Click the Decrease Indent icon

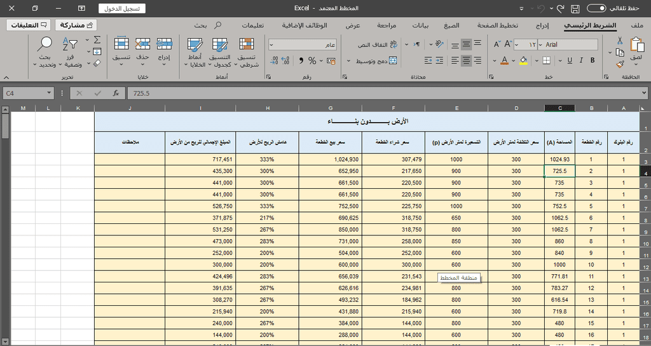(428, 60)
